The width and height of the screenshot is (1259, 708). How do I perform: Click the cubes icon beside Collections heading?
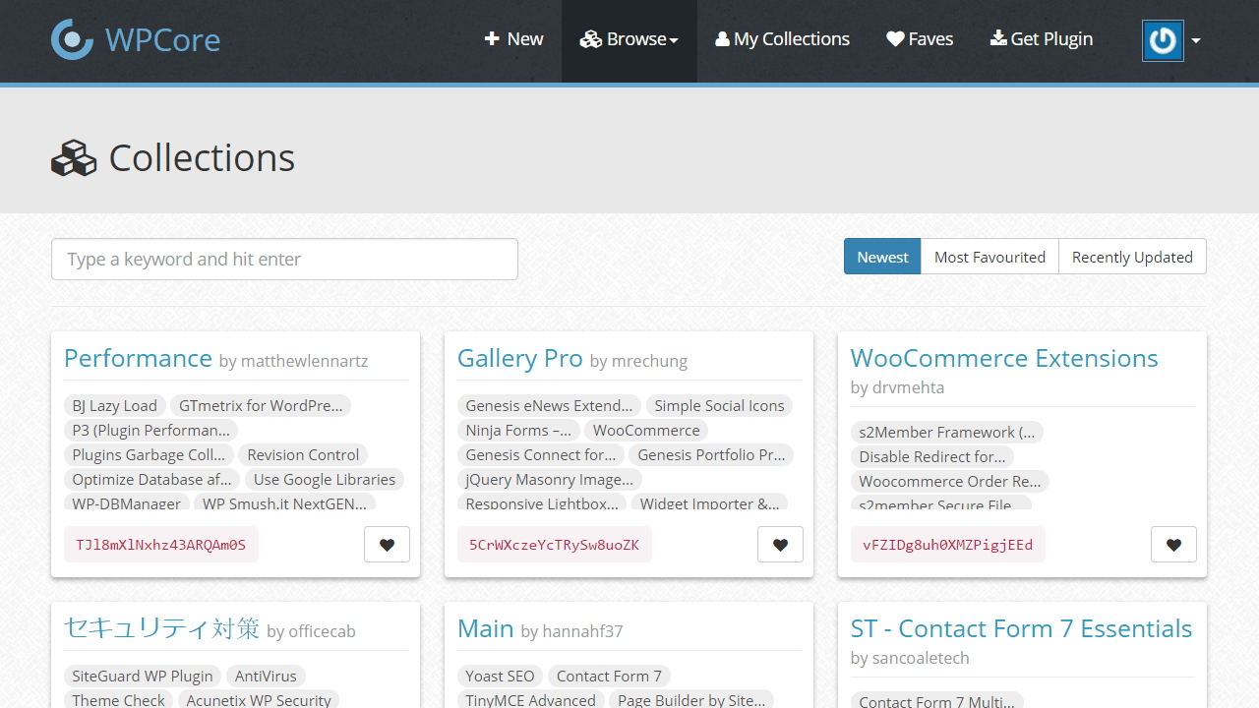[74, 158]
